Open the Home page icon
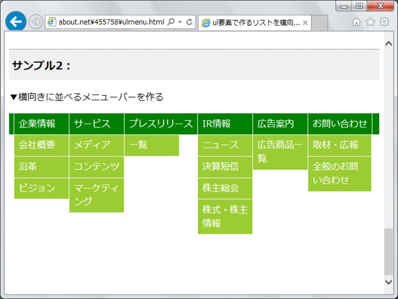Image resolution: width=398 pixels, height=299 pixels. (356, 22)
